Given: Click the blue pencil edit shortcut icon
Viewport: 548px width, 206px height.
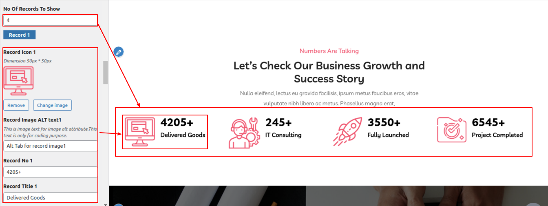Looking at the screenshot, I should (x=118, y=52).
